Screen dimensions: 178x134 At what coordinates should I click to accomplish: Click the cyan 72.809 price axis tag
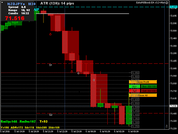click(173, 7)
